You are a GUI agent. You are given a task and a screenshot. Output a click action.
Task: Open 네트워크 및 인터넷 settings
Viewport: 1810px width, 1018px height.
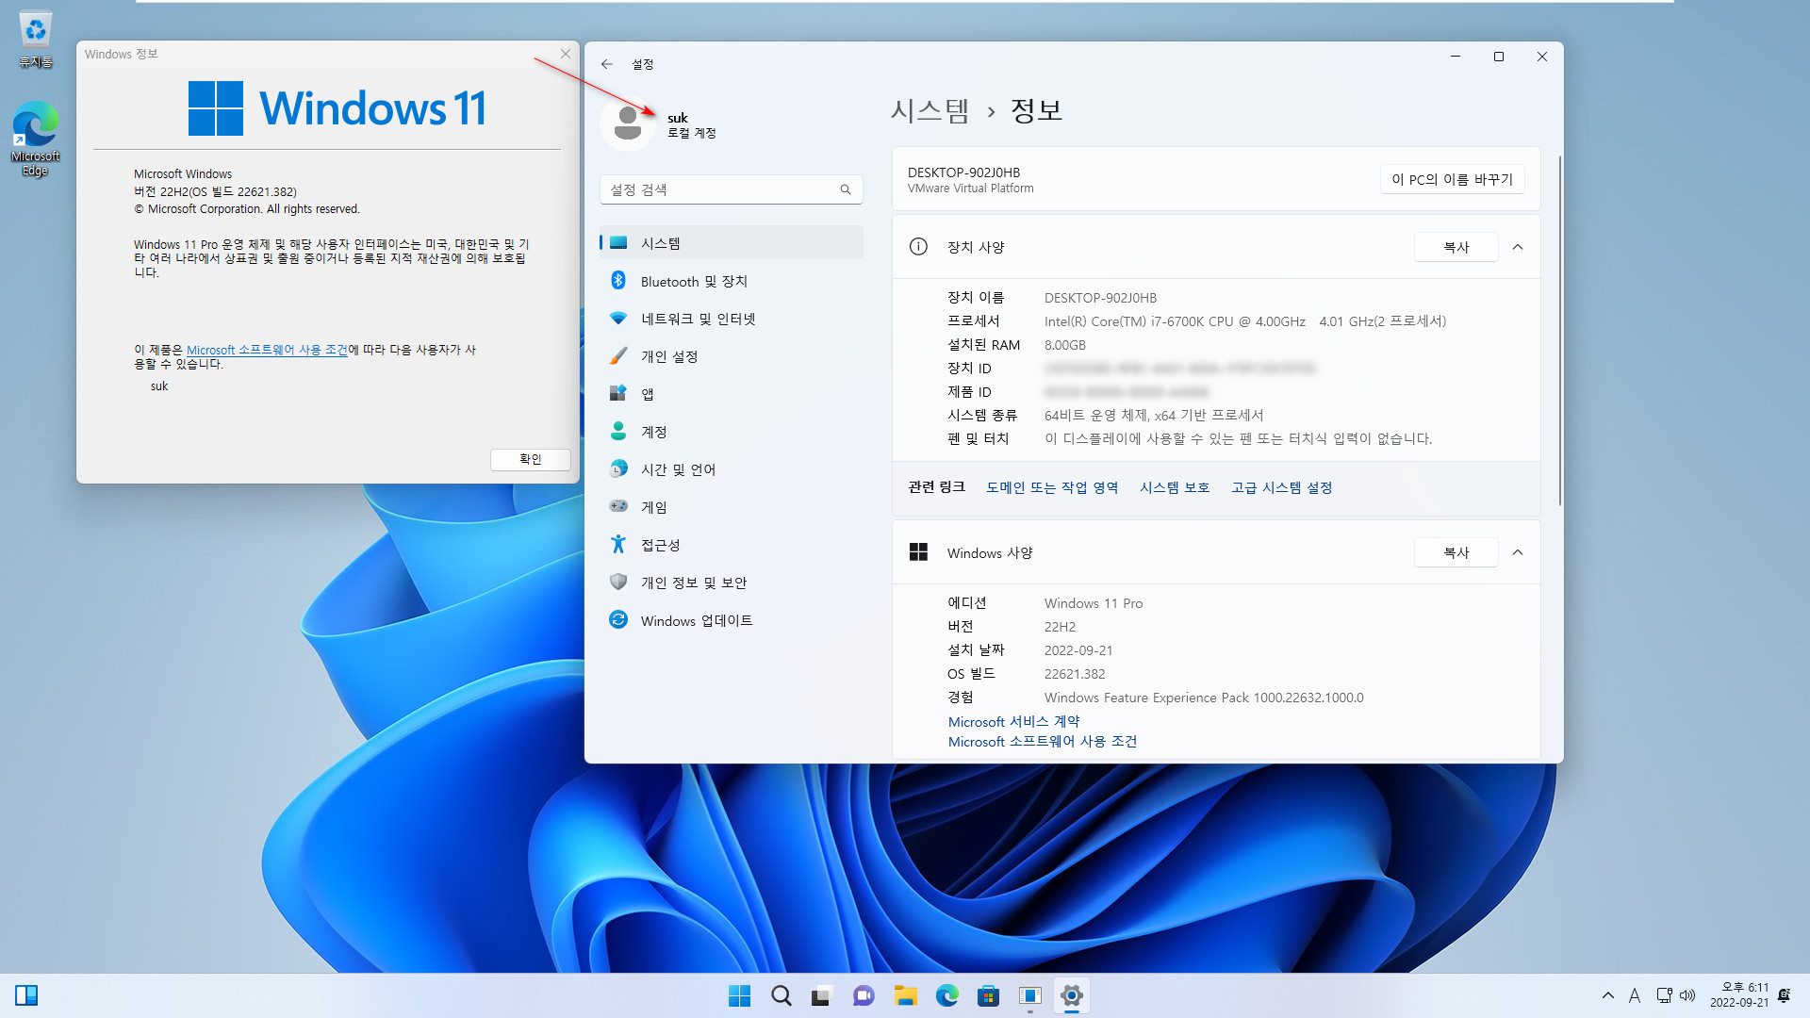pos(732,319)
